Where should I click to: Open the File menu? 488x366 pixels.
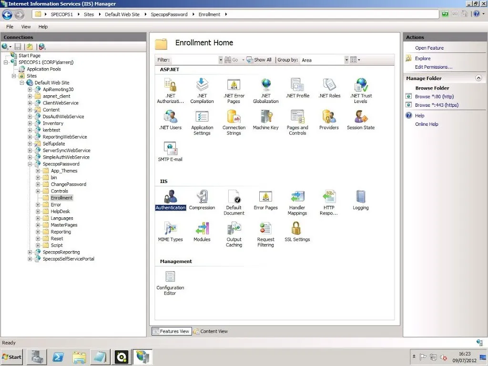coord(10,27)
